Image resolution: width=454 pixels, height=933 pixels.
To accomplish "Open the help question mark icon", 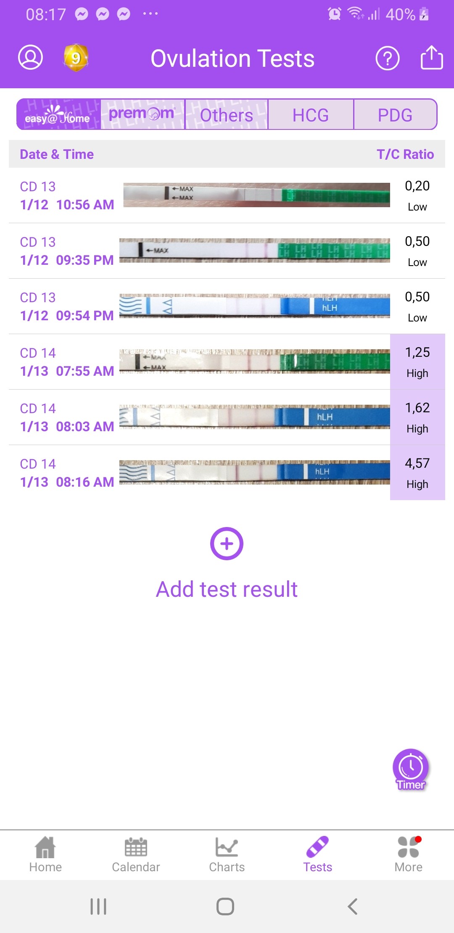I will point(387,58).
